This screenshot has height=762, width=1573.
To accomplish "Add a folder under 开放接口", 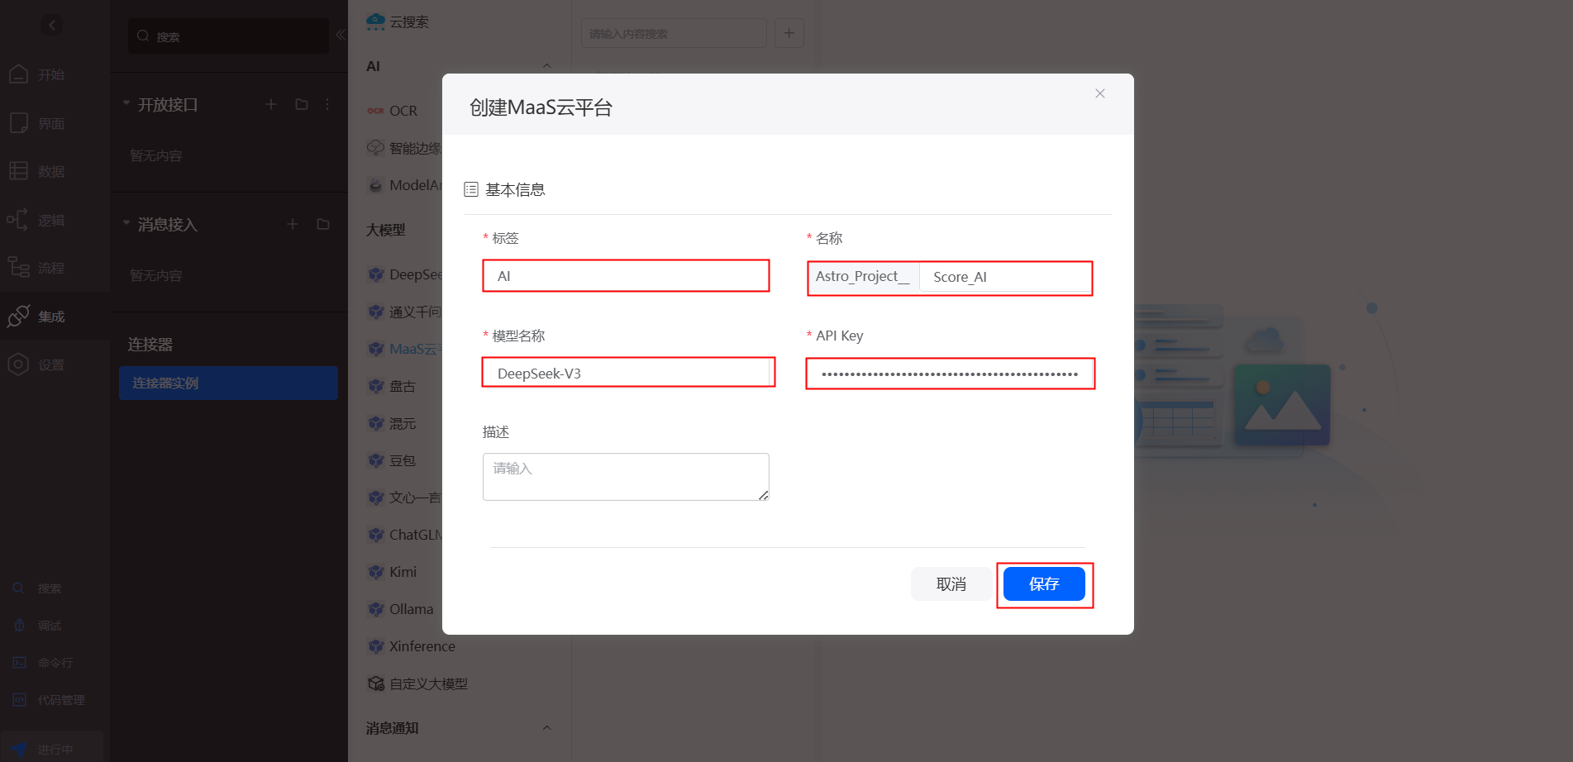I will pyautogui.click(x=302, y=104).
